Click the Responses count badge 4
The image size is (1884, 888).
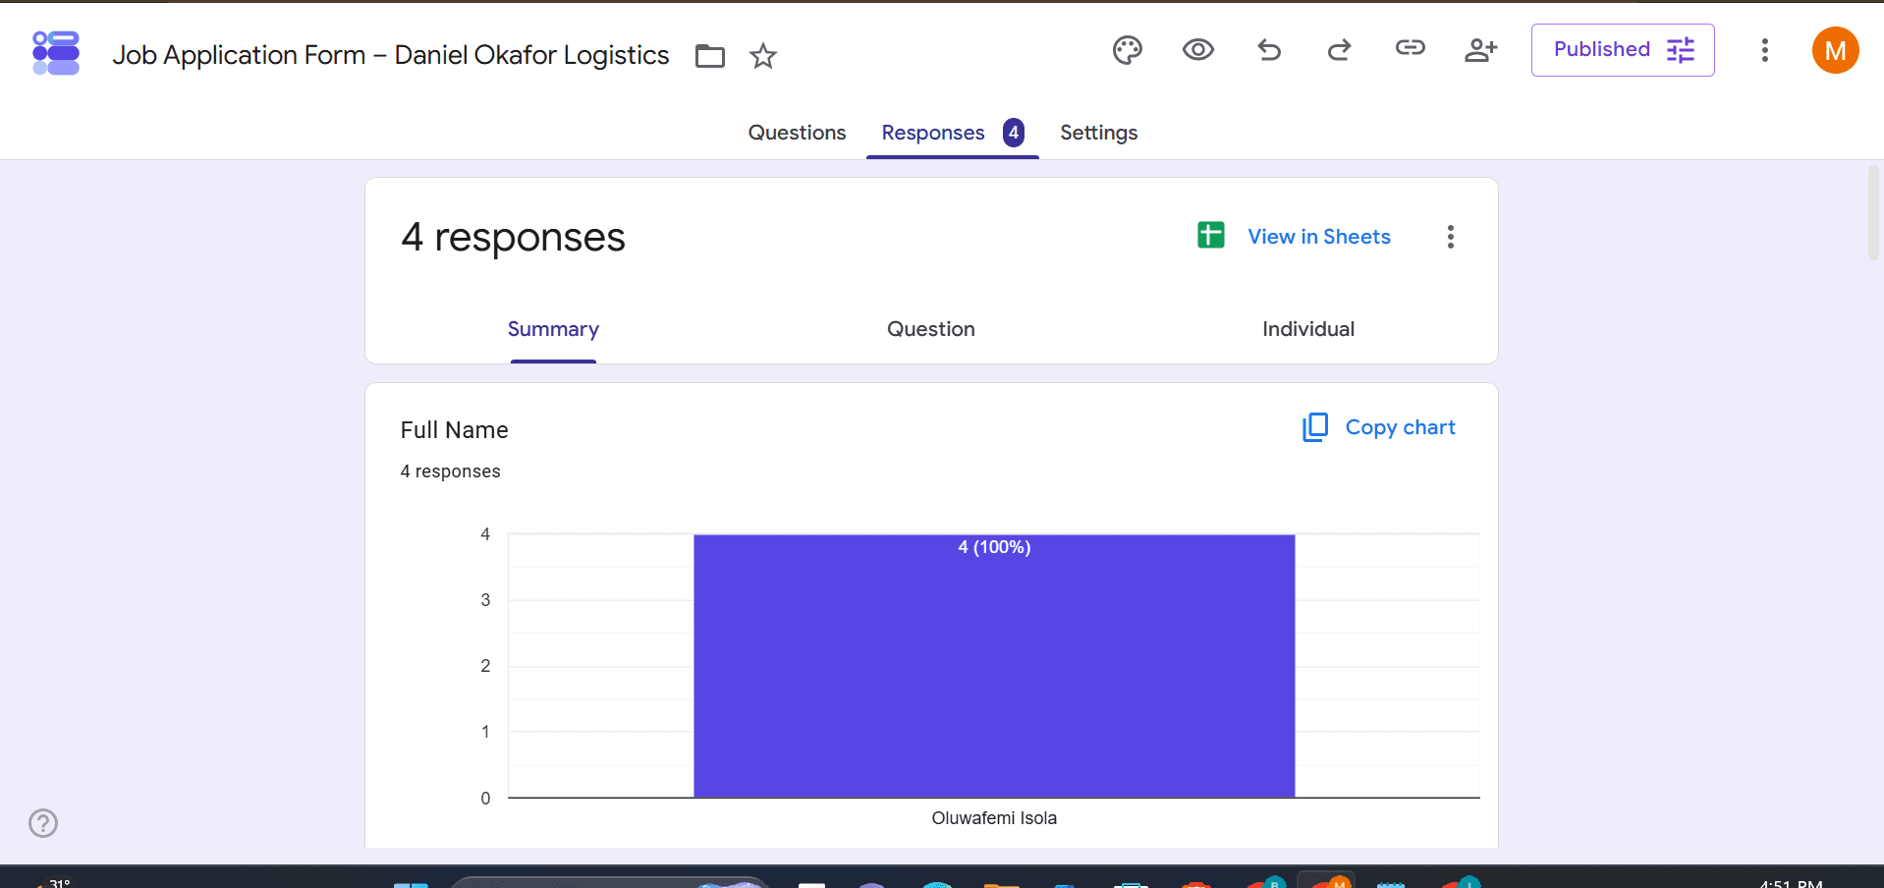tap(1014, 133)
